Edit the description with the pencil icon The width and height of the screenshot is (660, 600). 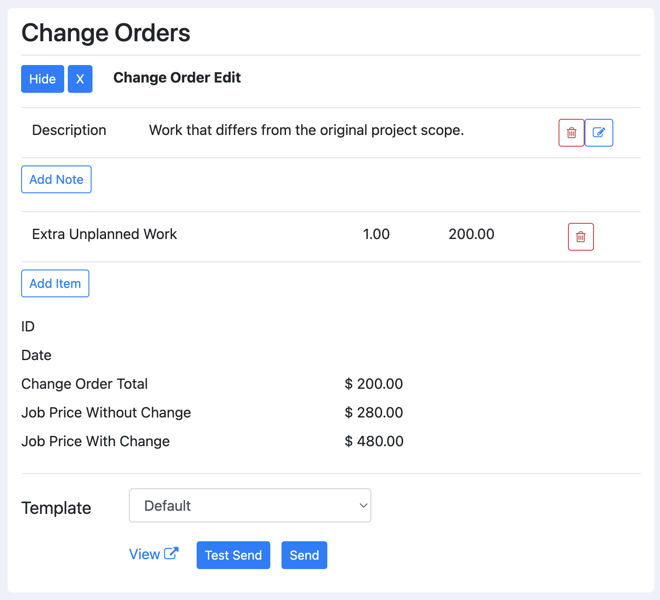(598, 133)
